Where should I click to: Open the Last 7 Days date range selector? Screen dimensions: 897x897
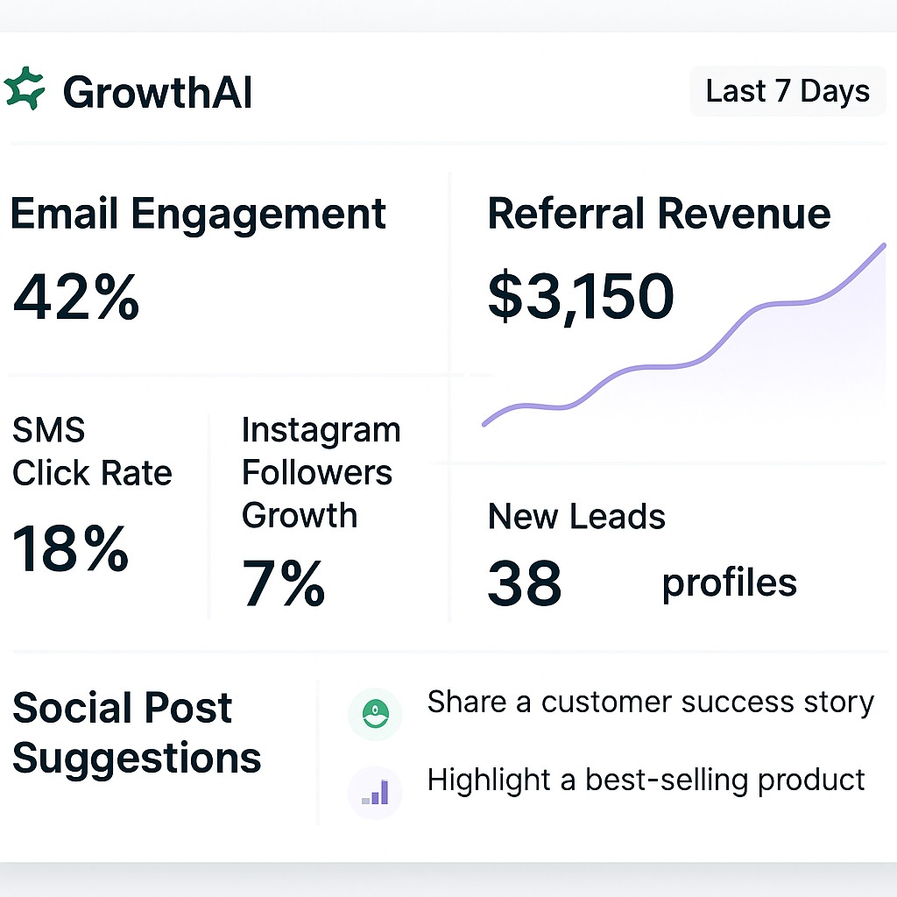point(787,90)
